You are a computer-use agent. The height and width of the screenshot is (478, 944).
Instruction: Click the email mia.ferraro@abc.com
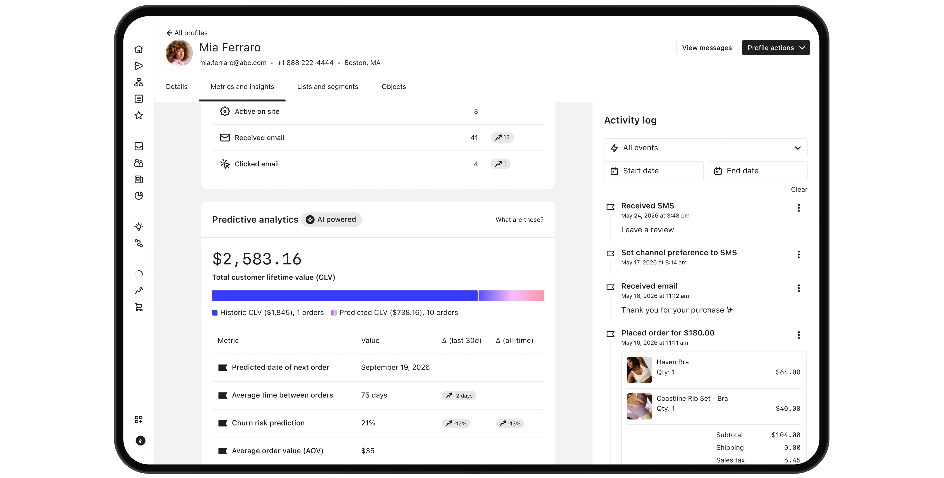tap(233, 63)
